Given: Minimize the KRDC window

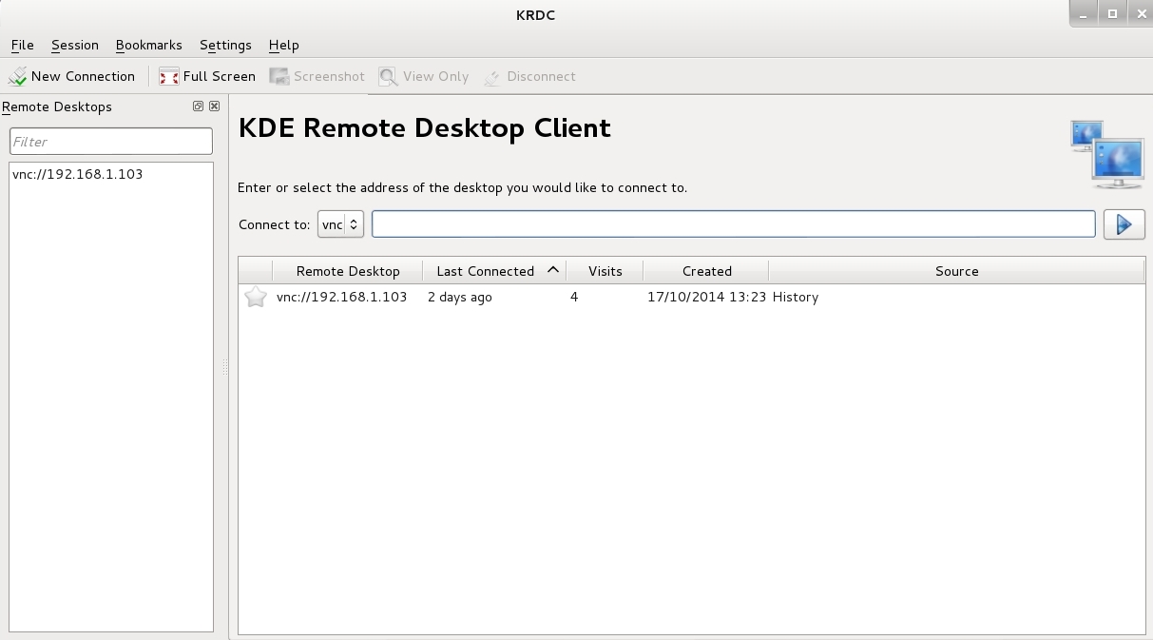Looking at the screenshot, I should tap(1085, 13).
